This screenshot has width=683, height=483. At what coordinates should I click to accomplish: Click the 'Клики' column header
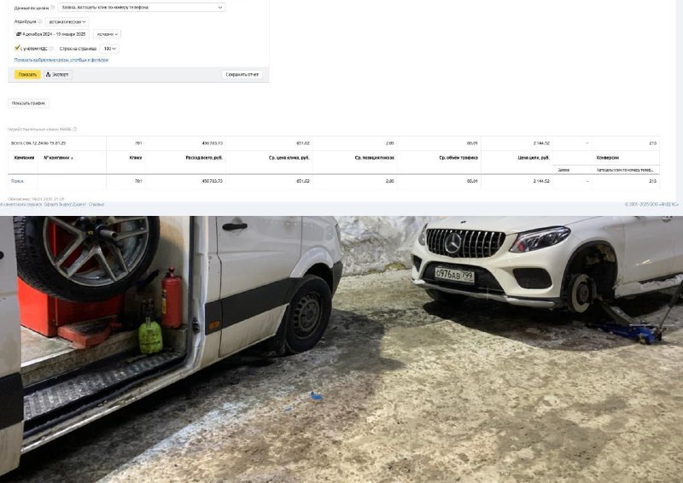pyautogui.click(x=136, y=158)
